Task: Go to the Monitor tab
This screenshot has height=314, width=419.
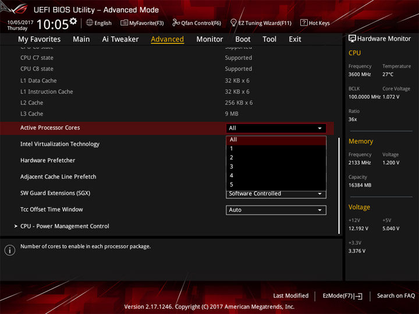Action: 210,40
